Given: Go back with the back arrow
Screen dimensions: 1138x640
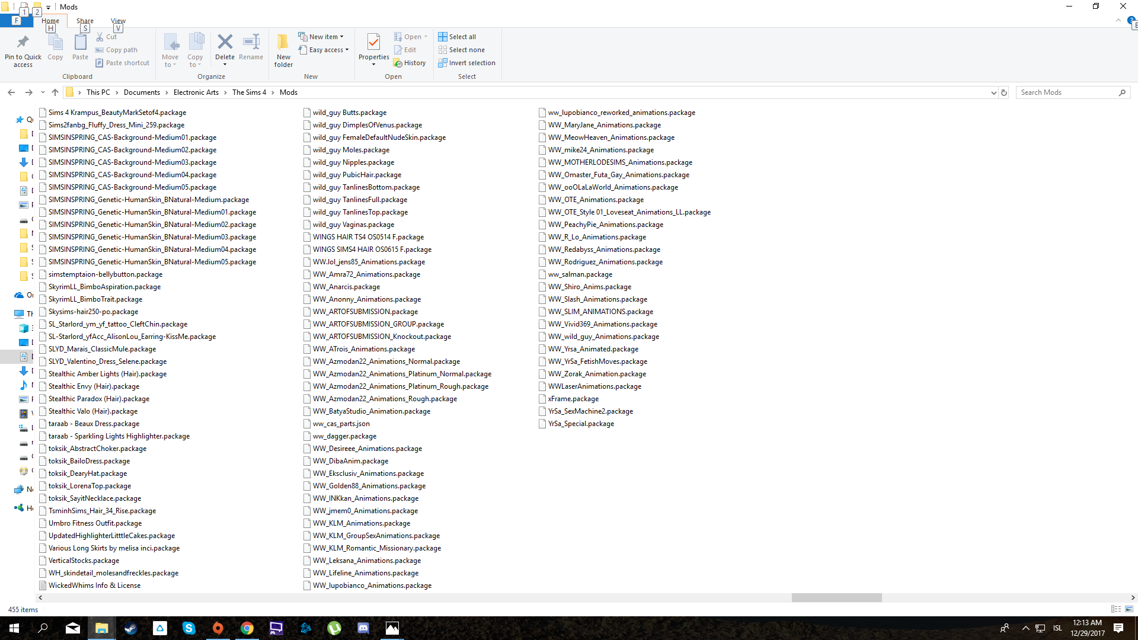Looking at the screenshot, I should [11, 92].
